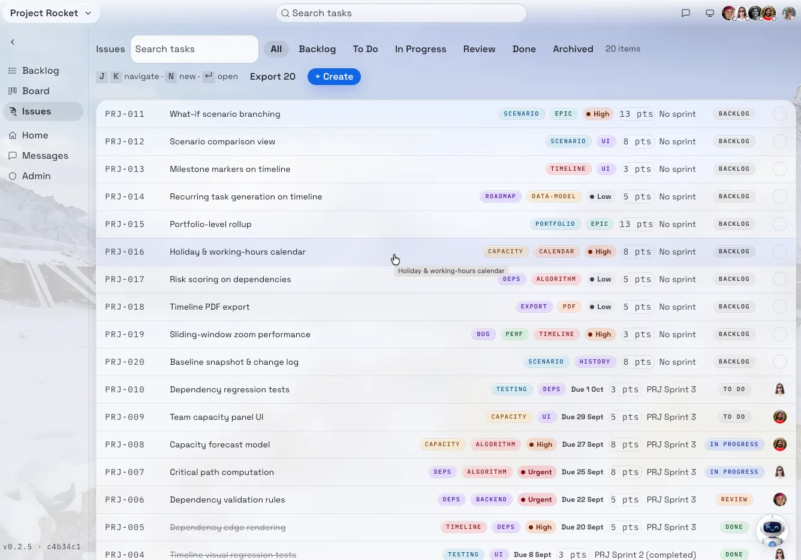Image resolution: width=801 pixels, height=560 pixels.
Task: Open REVIEW status of PRJ-006
Action: pyautogui.click(x=734, y=500)
